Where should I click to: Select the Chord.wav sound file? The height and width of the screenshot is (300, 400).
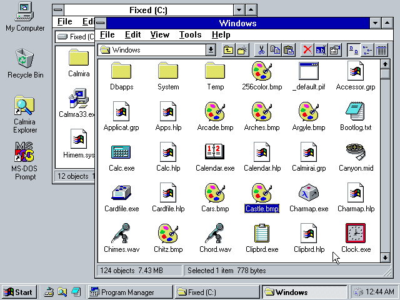(215, 239)
